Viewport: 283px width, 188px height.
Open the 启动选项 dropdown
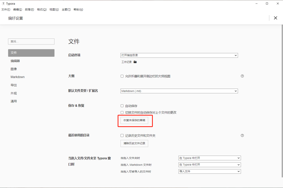tap(179, 55)
